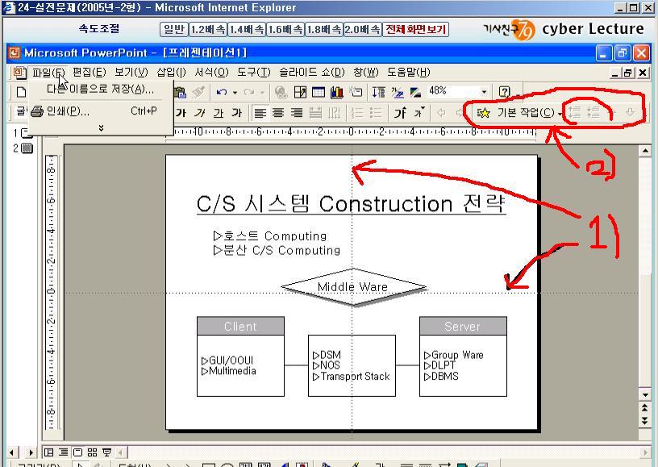Click the Increase Font Size icon
Viewport: 658px width, 467px height.
400,113
